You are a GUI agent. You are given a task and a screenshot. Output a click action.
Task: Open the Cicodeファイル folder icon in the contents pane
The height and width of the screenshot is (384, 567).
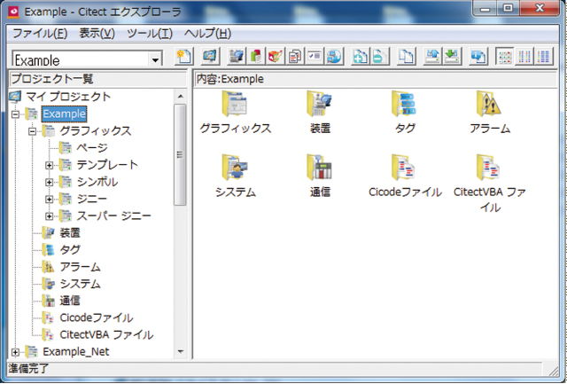pyautogui.click(x=405, y=168)
